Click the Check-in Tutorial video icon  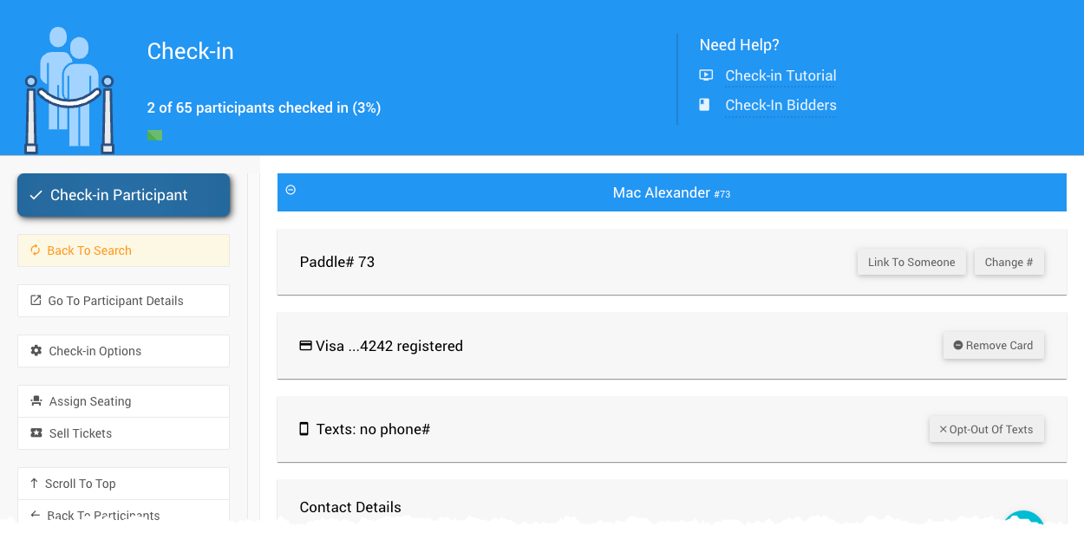(x=706, y=75)
